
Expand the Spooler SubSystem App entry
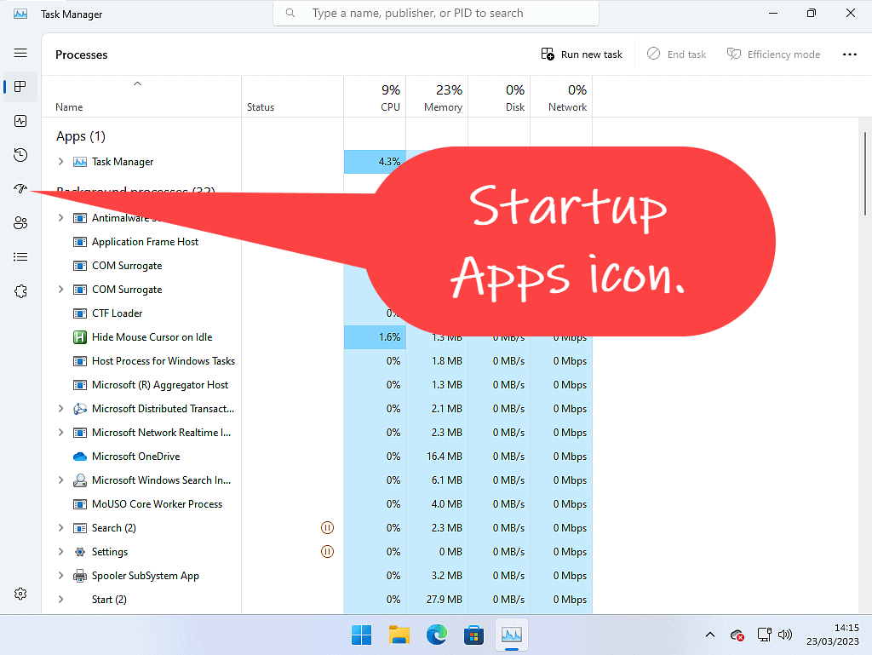[x=60, y=576]
